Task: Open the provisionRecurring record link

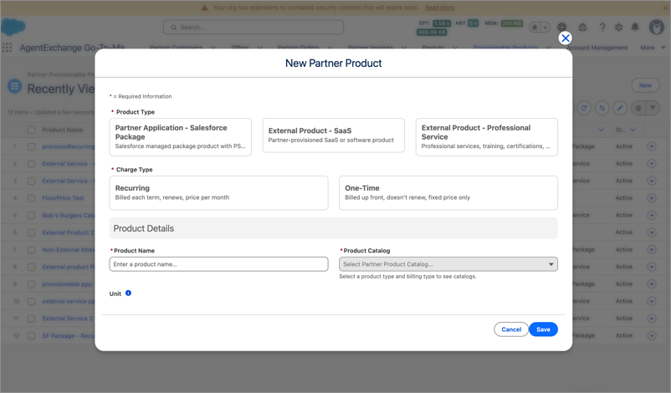Action: (x=68, y=146)
